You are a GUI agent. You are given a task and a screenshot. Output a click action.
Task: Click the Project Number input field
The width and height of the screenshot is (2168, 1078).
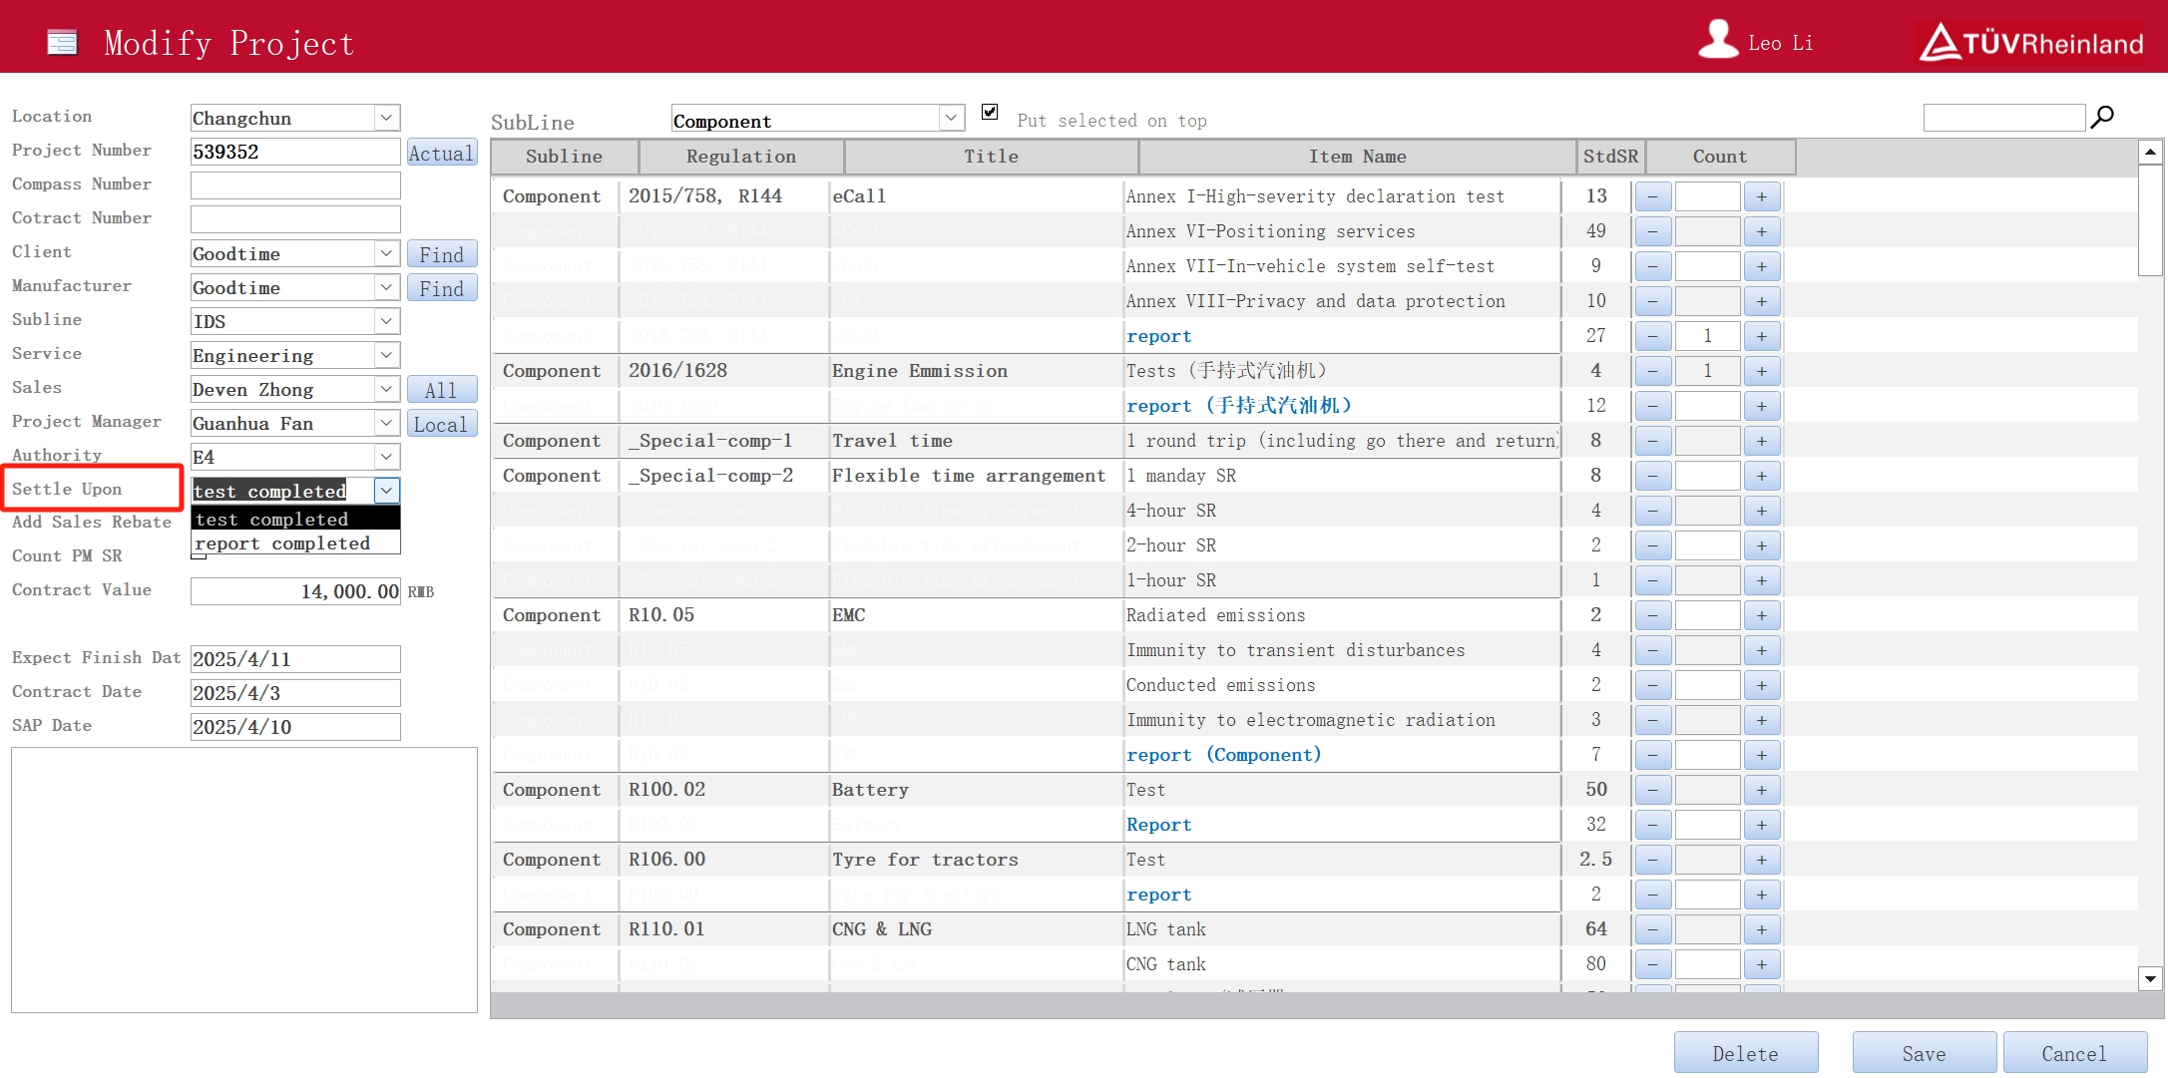click(295, 152)
